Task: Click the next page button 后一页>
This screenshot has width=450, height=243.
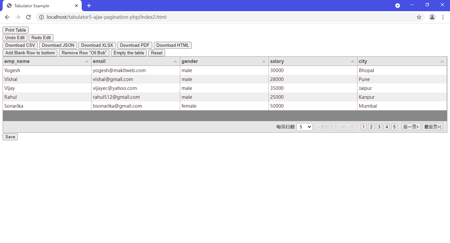Action: tap(411, 127)
